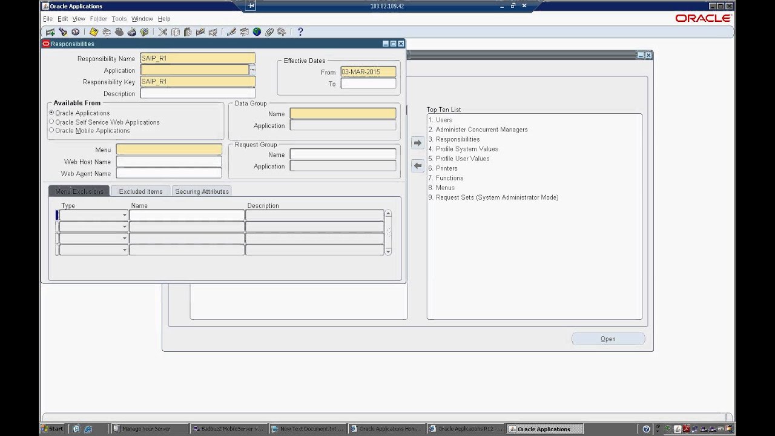Click the Web Host Name field

tap(169, 162)
